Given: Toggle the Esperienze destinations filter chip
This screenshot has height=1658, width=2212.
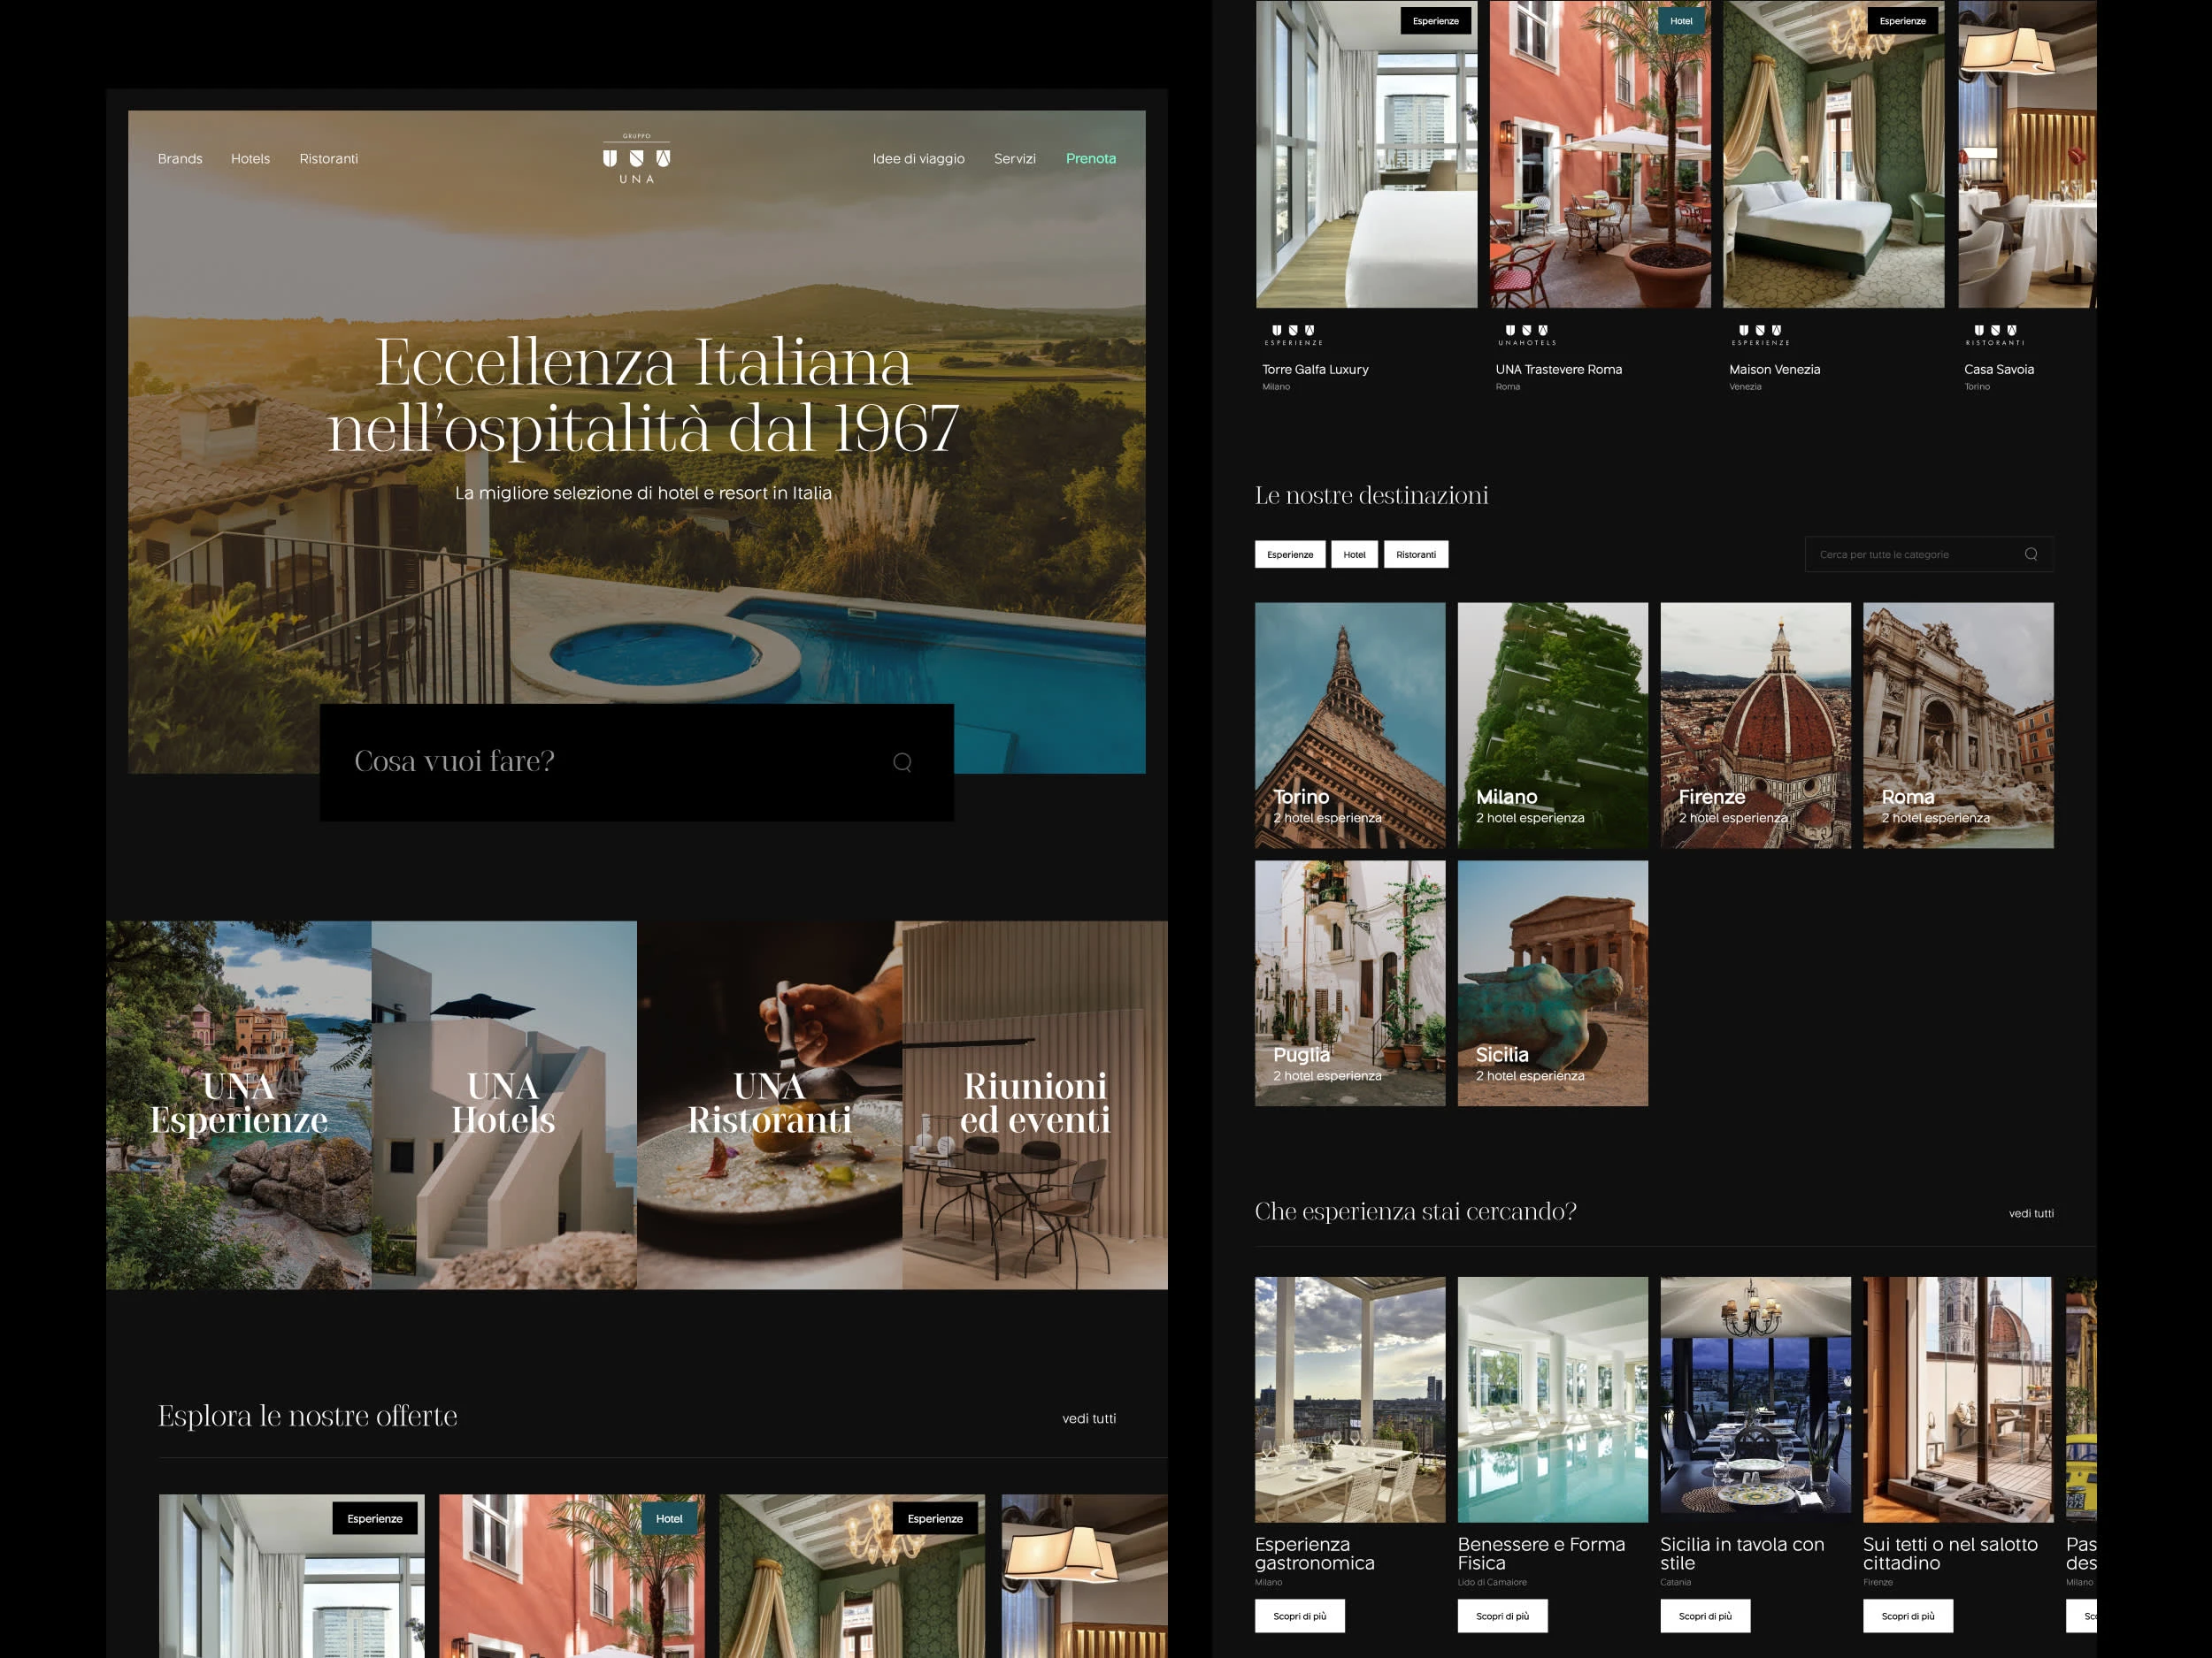Looking at the screenshot, I should click(1289, 554).
